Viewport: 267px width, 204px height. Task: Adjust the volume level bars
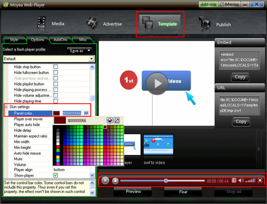(250, 180)
